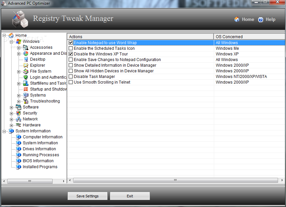Uncheck Enable Notepad to use Word Wrap
The width and height of the screenshot is (286, 207).
click(71, 42)
